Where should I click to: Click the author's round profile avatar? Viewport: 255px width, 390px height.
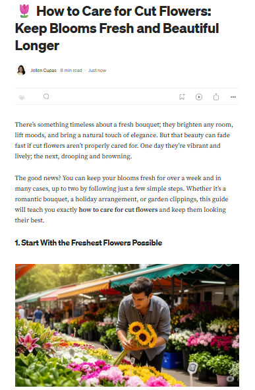(21, 70)
